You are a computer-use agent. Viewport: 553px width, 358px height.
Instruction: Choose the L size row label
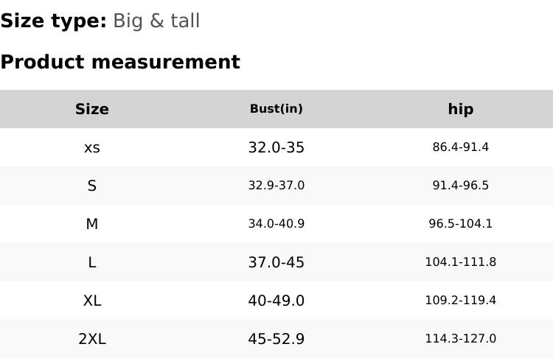[92, 262]
